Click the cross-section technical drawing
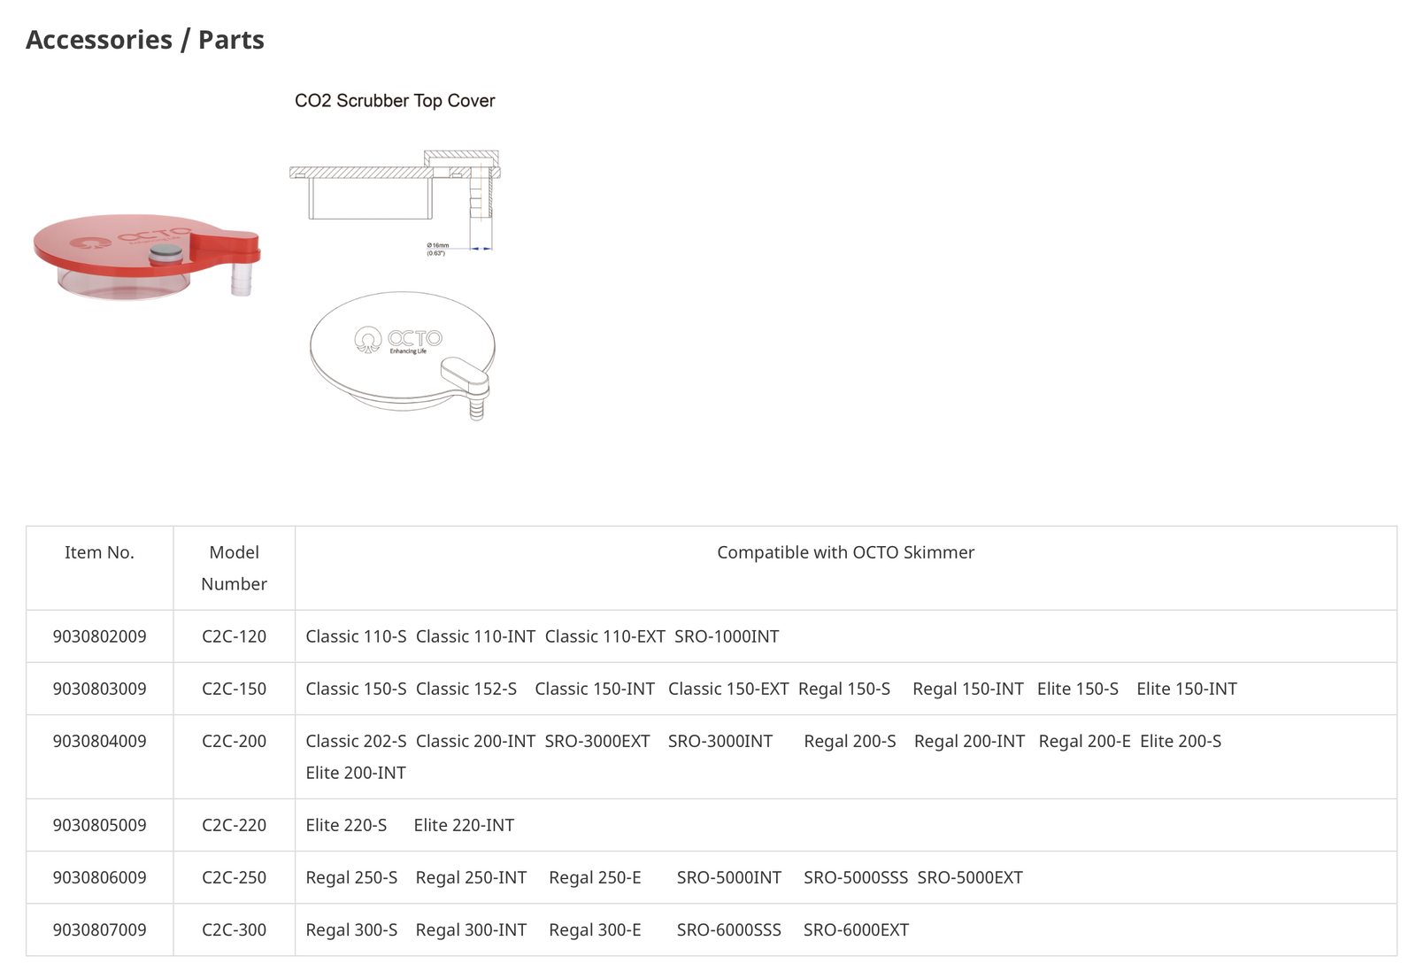The width and height of the screenshot is (1416, 979). point(395,203)
